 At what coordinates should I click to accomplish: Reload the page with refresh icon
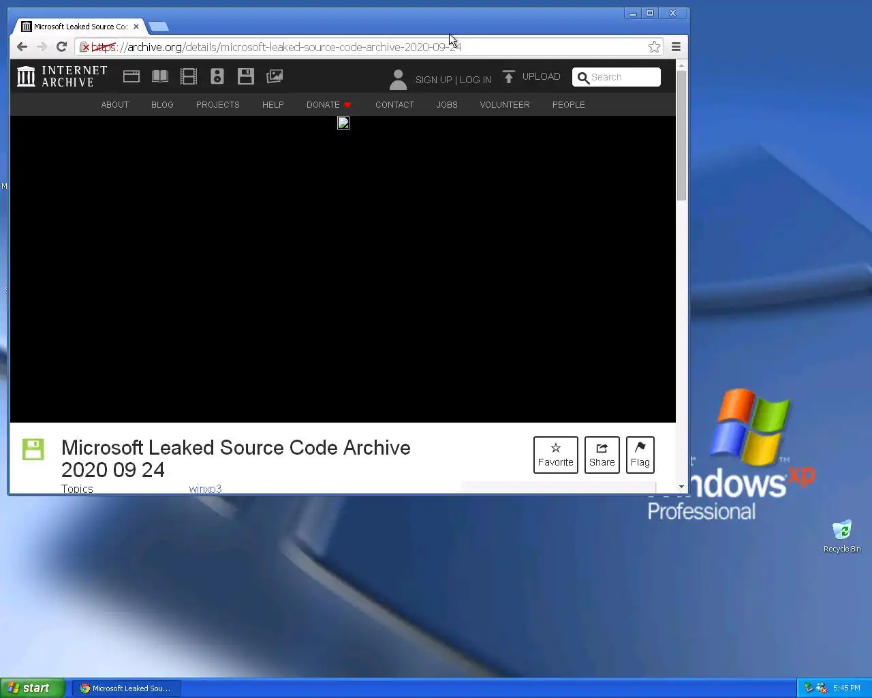61,46
